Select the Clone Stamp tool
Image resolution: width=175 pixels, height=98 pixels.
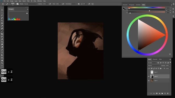(2, 34)
